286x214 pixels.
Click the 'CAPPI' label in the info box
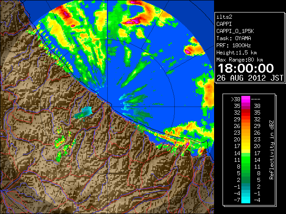coord(224,24)
